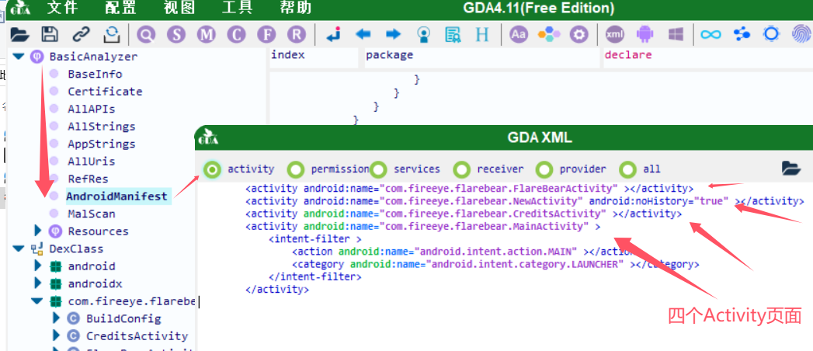Viewport: 813px width, 351px height.
Task: Expand the BuildConfig class node
Action: [57, 318]
